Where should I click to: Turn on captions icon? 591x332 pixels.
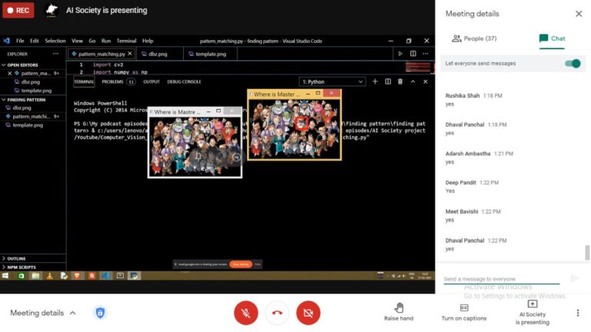464,307
